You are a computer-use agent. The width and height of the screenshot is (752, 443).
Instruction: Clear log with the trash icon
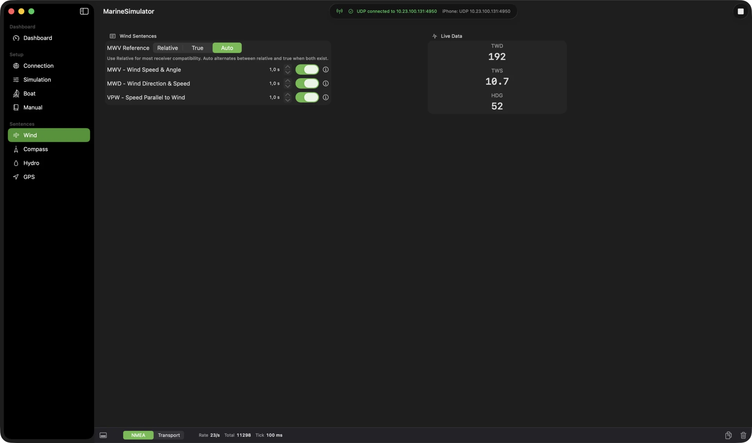(x=743, y=435)
